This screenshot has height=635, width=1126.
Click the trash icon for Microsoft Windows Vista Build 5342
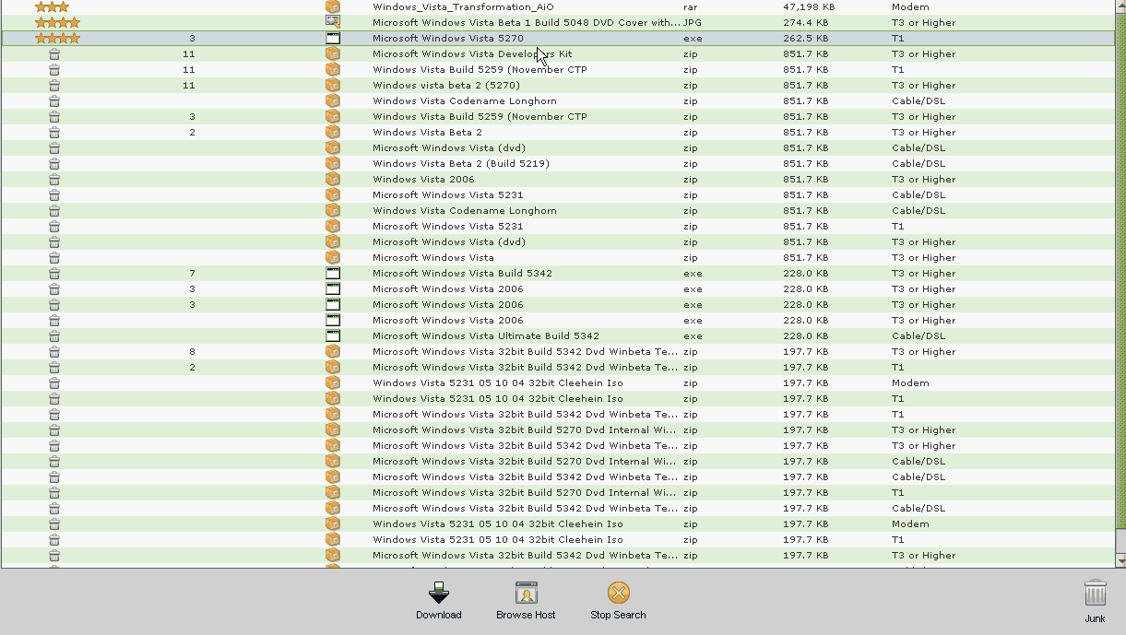coord(54,273)
